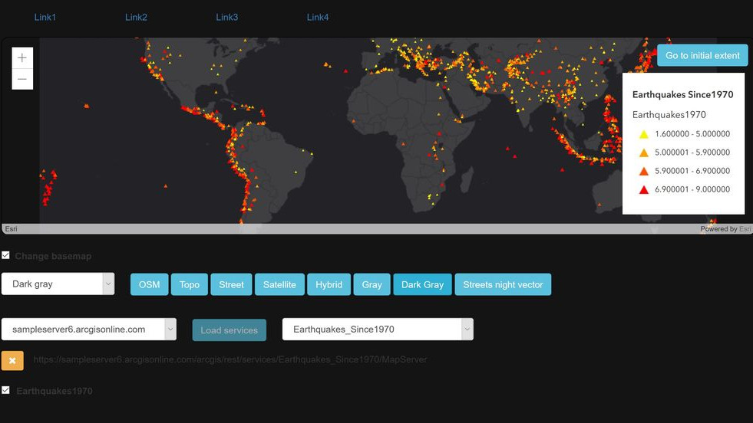Switch basemap to Street
Screen dimensions: 753x423
tap(232, 284)
